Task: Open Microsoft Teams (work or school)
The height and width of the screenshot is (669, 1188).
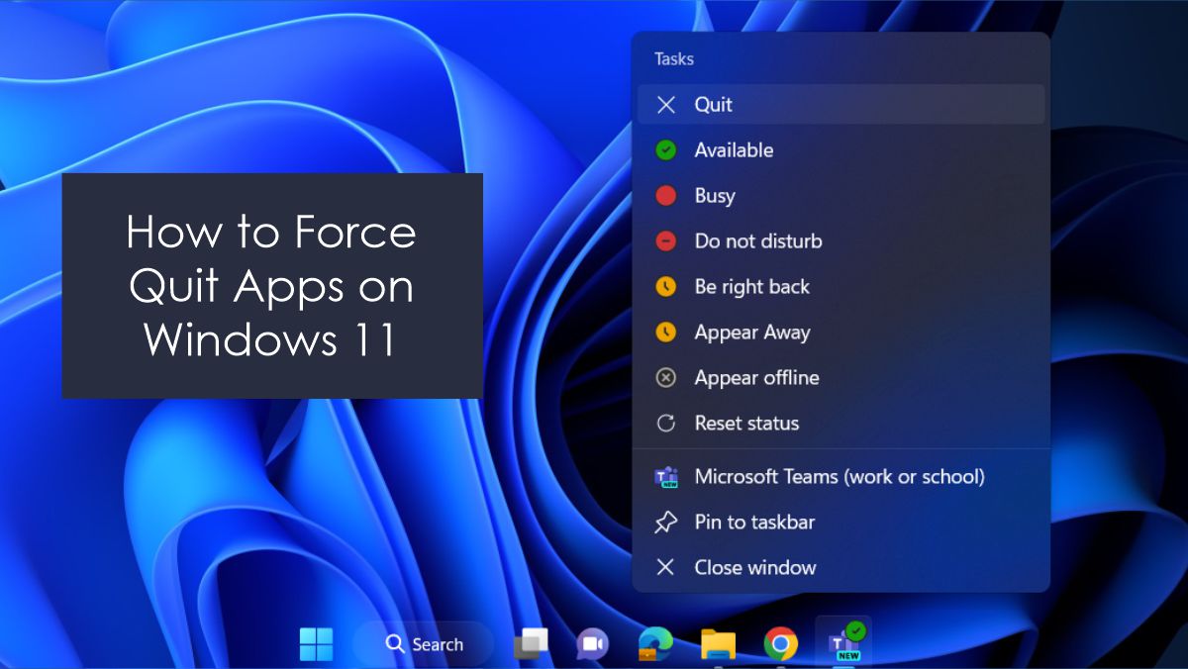Action: point(837,476)
